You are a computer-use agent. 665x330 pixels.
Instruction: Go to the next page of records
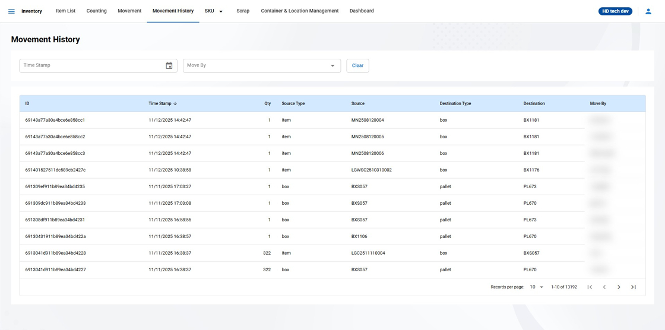click(x=619, y=287)
